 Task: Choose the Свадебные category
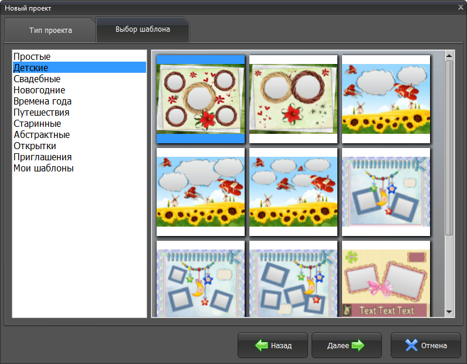coord(79,79)
